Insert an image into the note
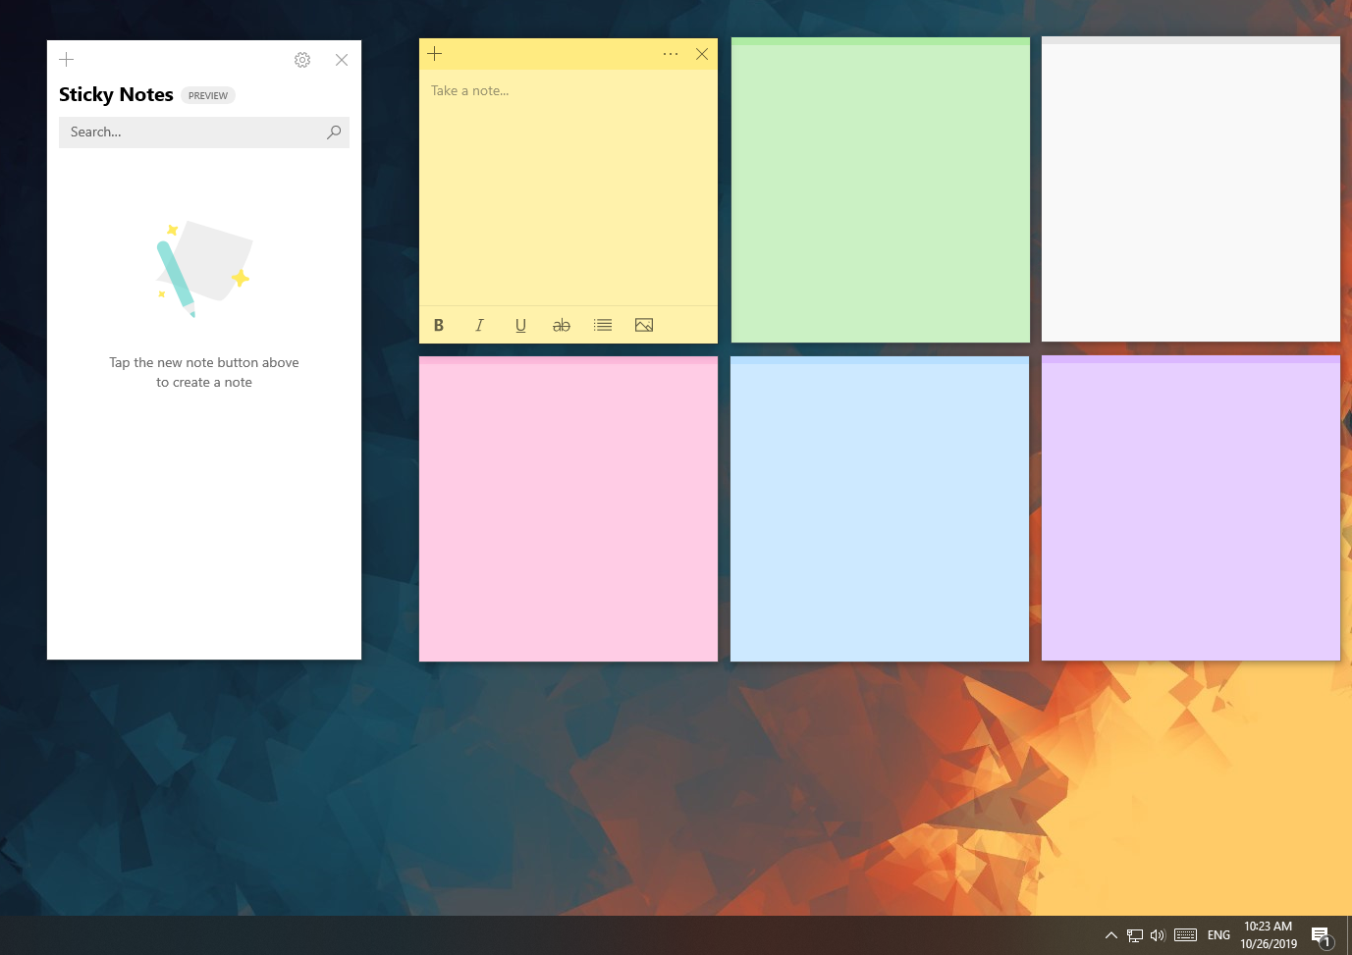The image size is (1352, 955). click(x=644, y=326)
